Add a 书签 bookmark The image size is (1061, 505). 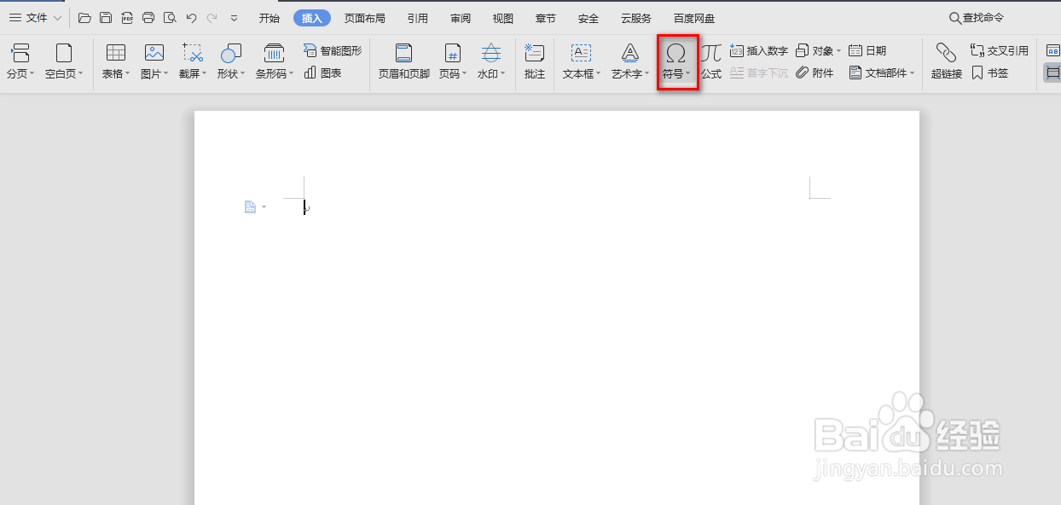pyautogui.click(x=996, y=73)
